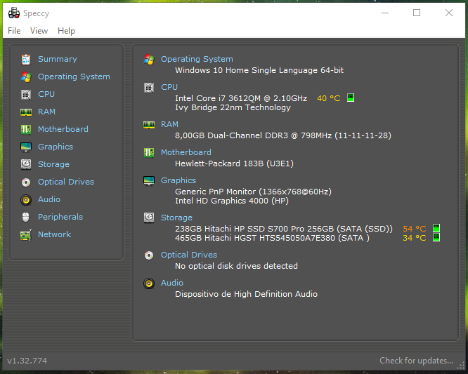The width and height of the screenshot is (468, 374).
Task: Click the Operating System heading link in summary
Action: point(197,59)
